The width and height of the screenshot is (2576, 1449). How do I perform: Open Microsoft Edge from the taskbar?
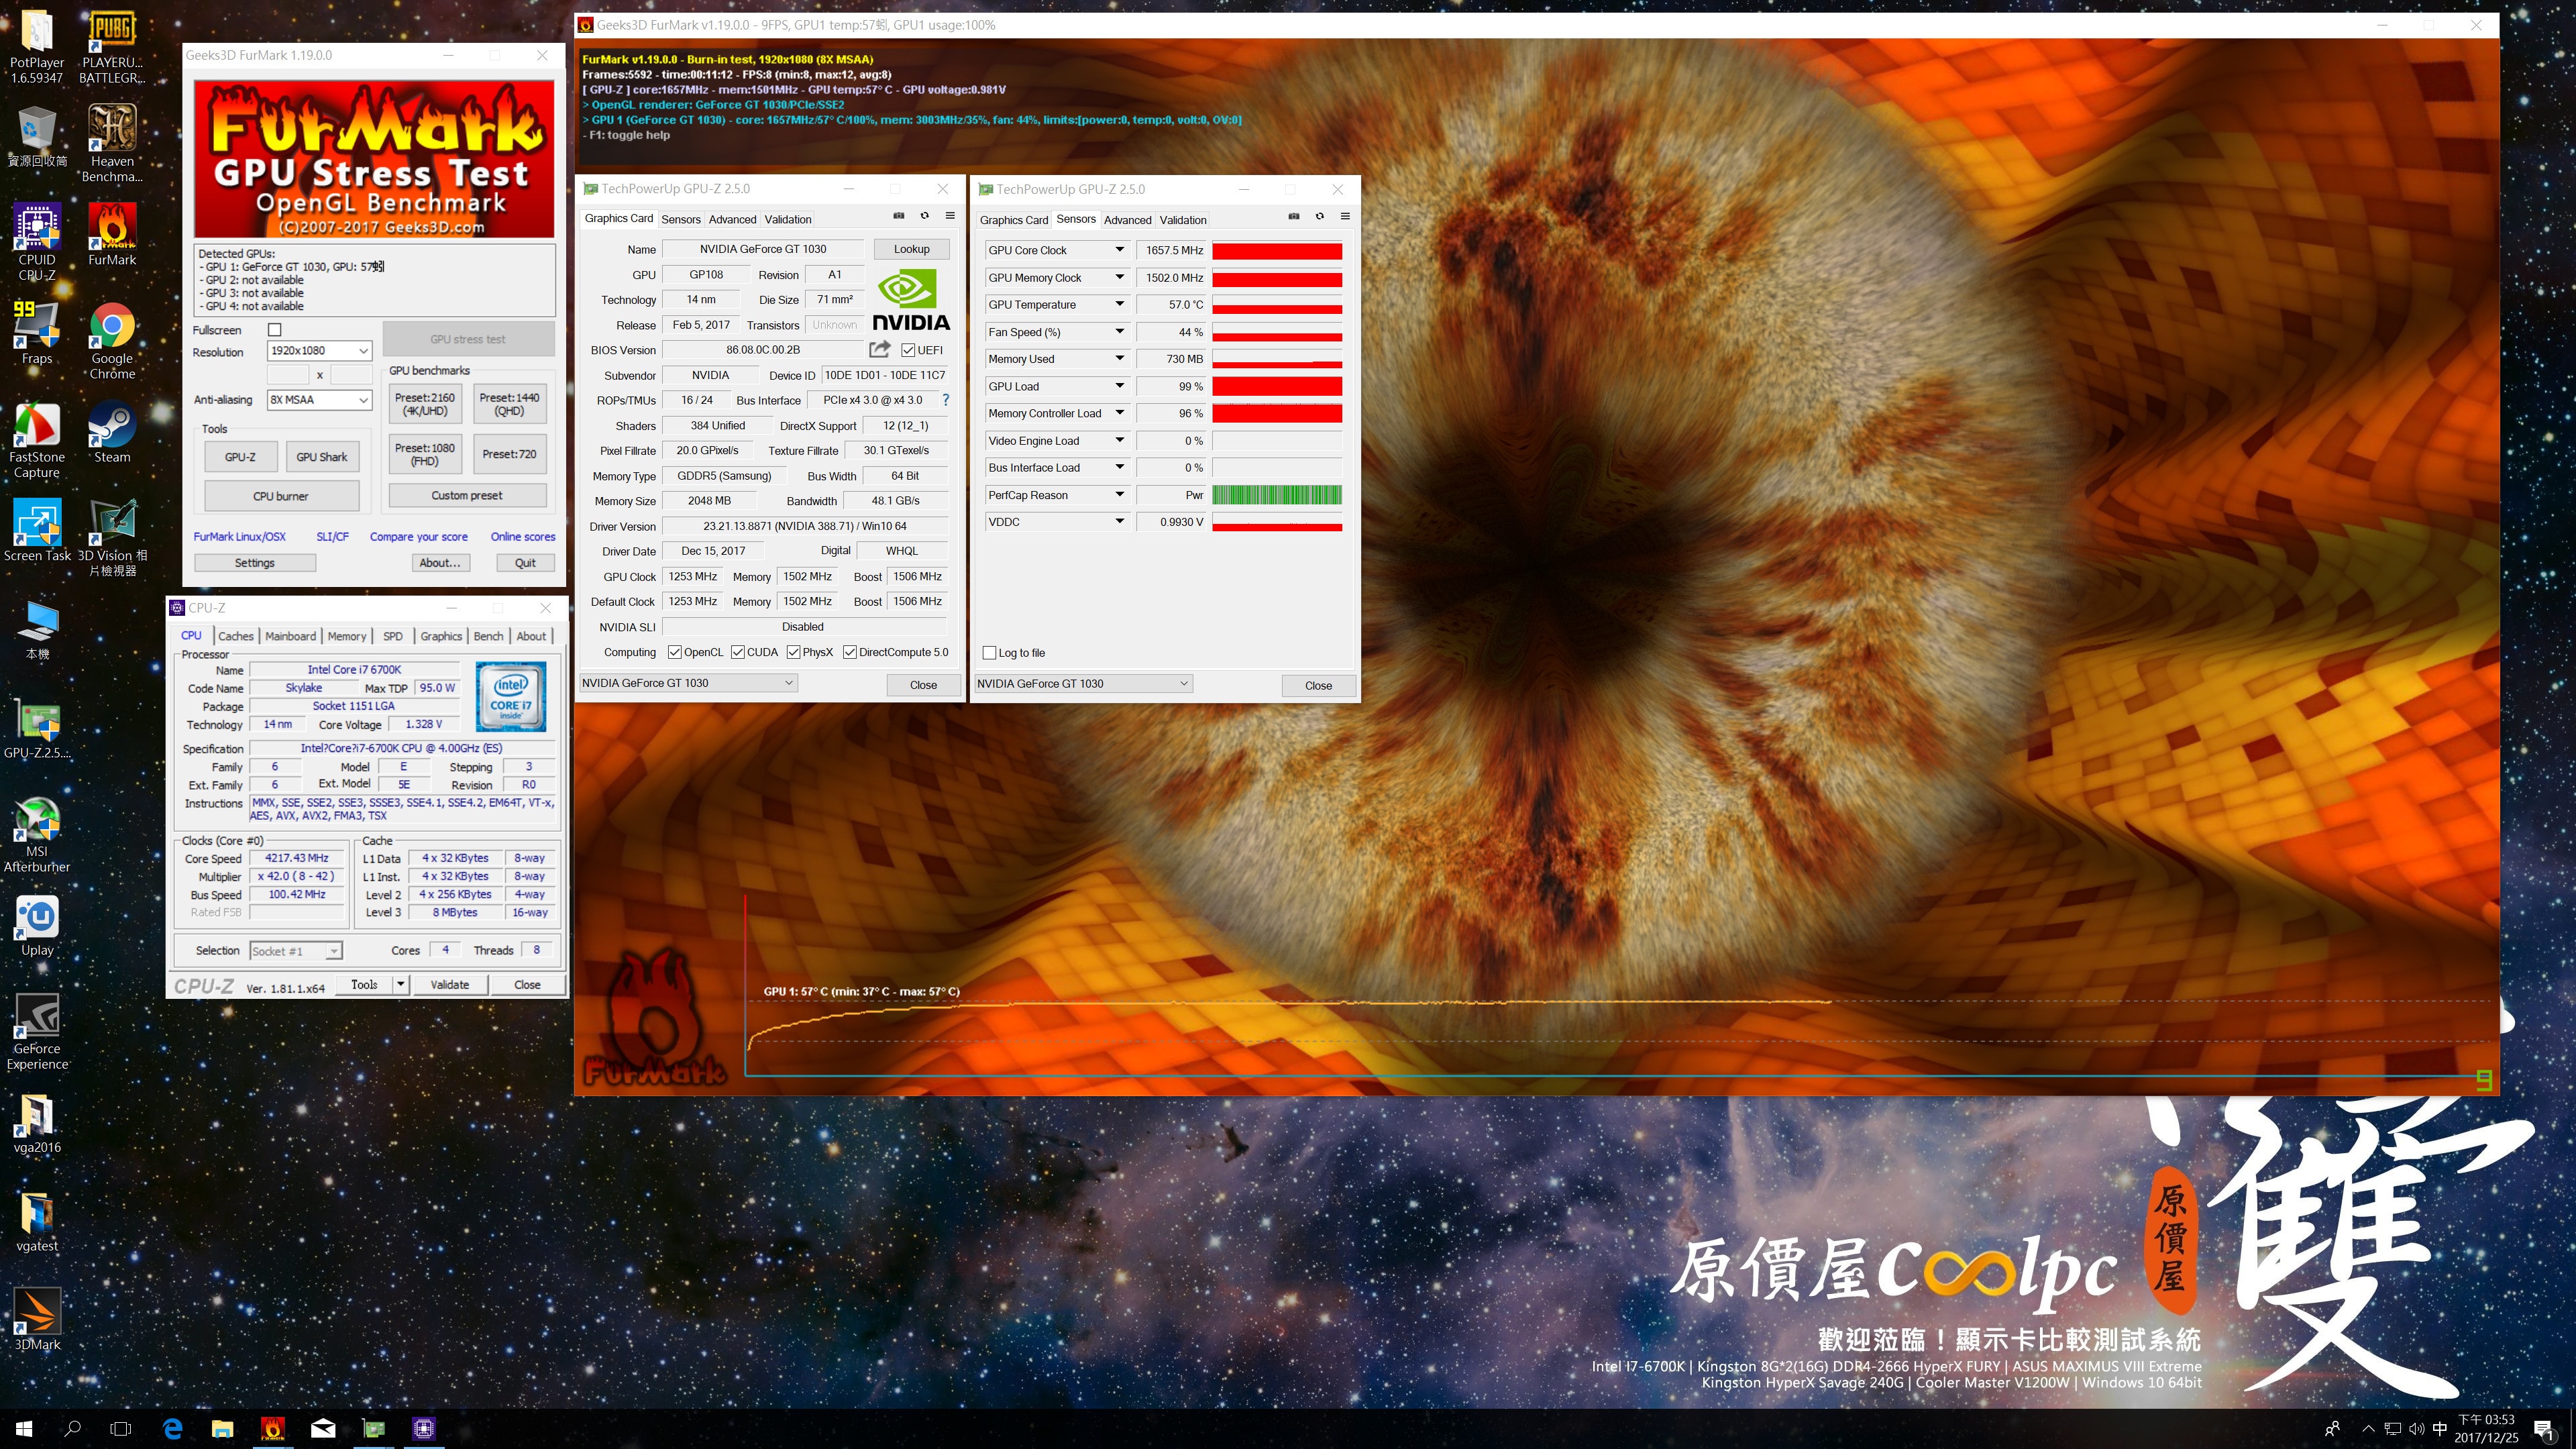point(172,1428)
